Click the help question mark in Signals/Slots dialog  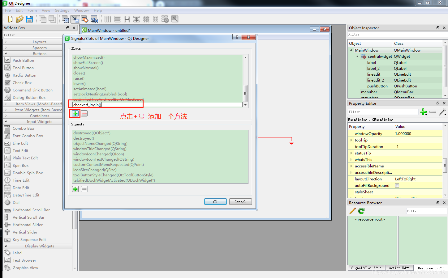point(237,37)
